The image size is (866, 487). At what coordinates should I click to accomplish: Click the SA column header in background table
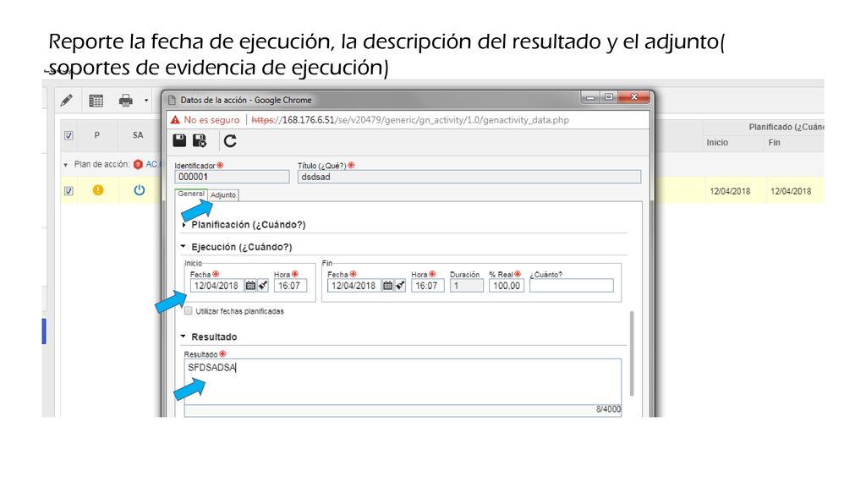[138, 135]
